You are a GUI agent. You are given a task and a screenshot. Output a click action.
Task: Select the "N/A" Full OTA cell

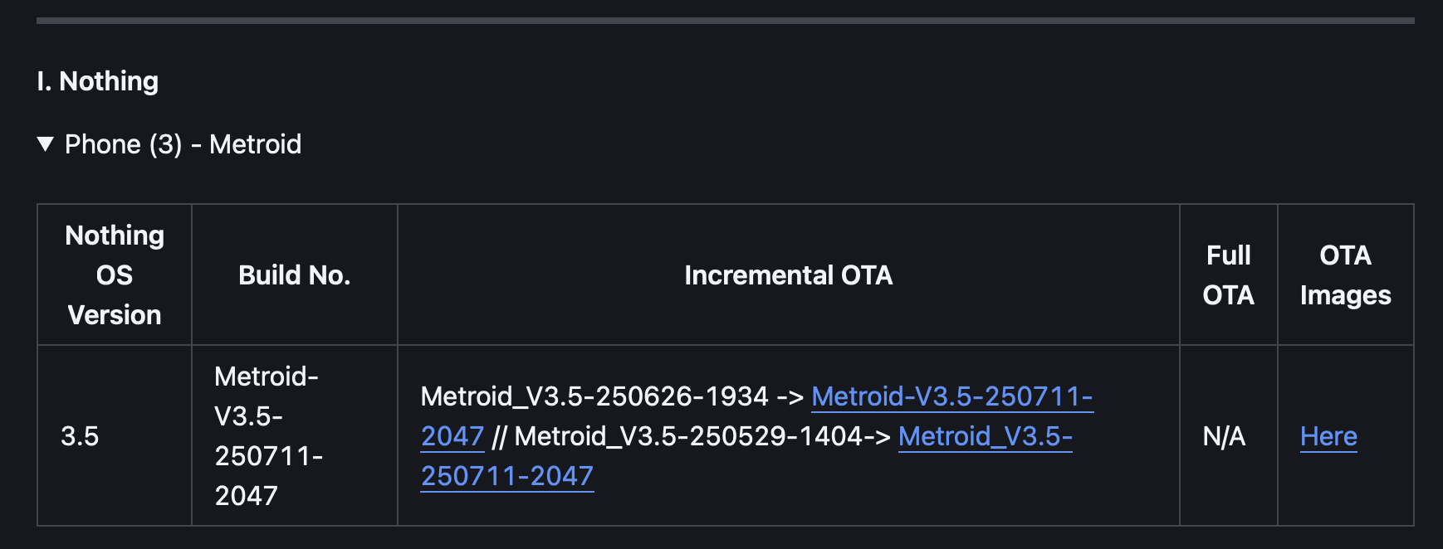coord(1224,436)
